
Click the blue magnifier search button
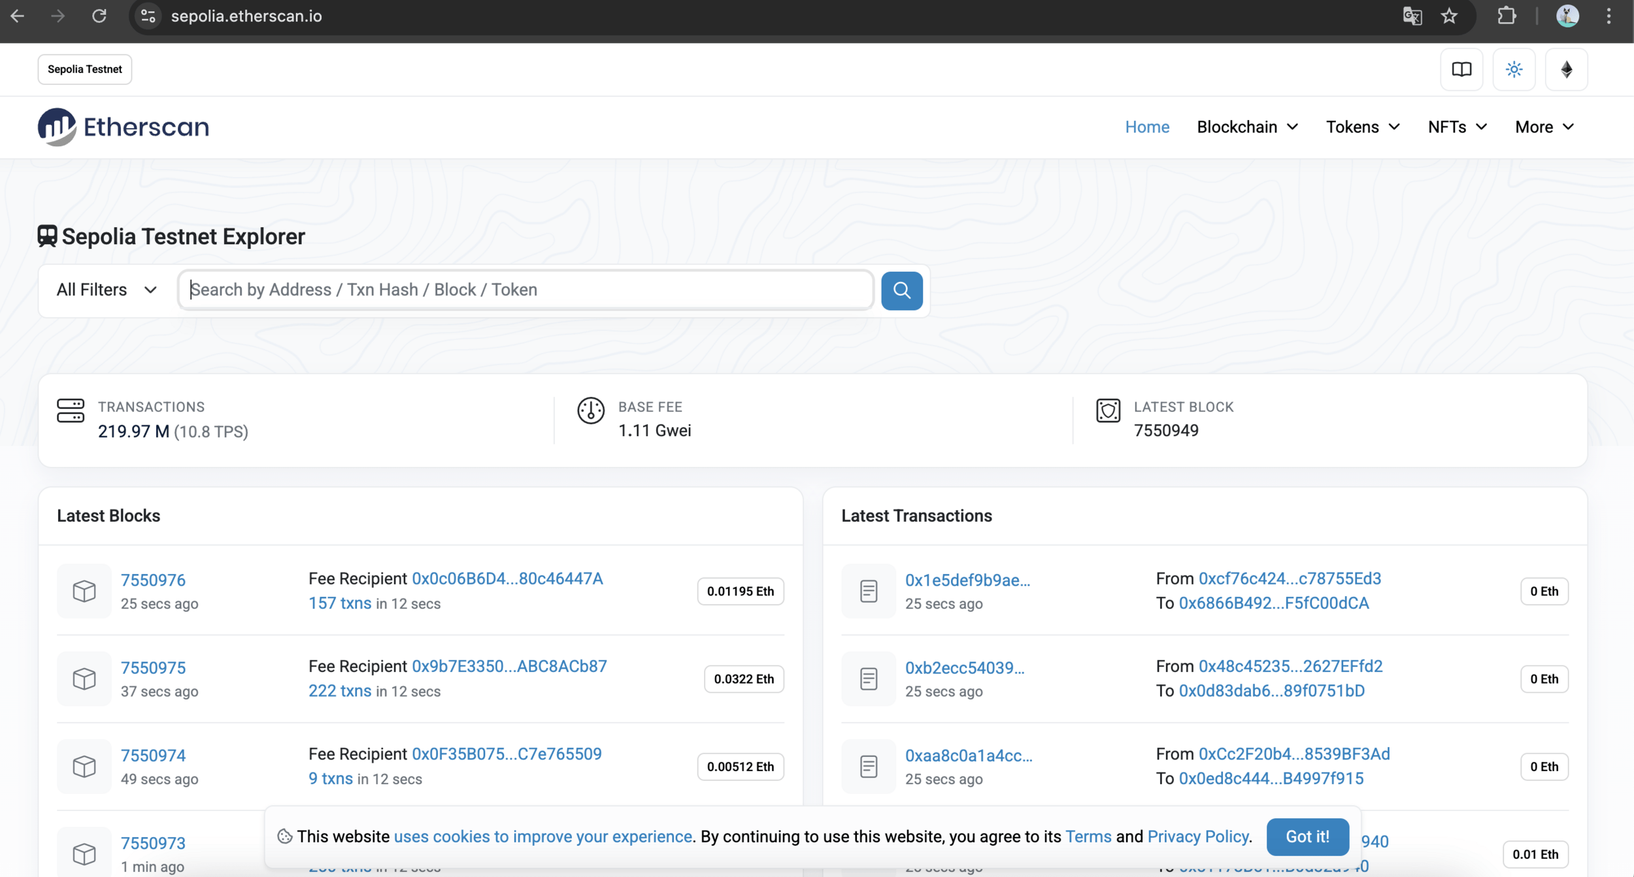(901, 290)
